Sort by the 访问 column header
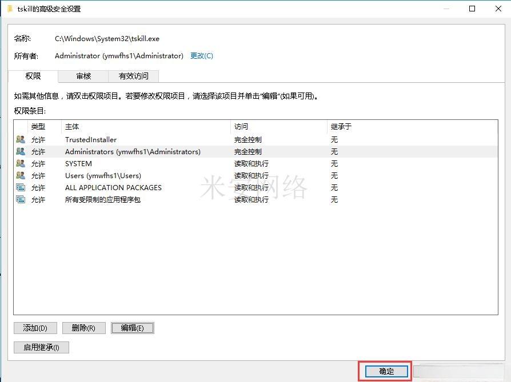 coord(278,127)
